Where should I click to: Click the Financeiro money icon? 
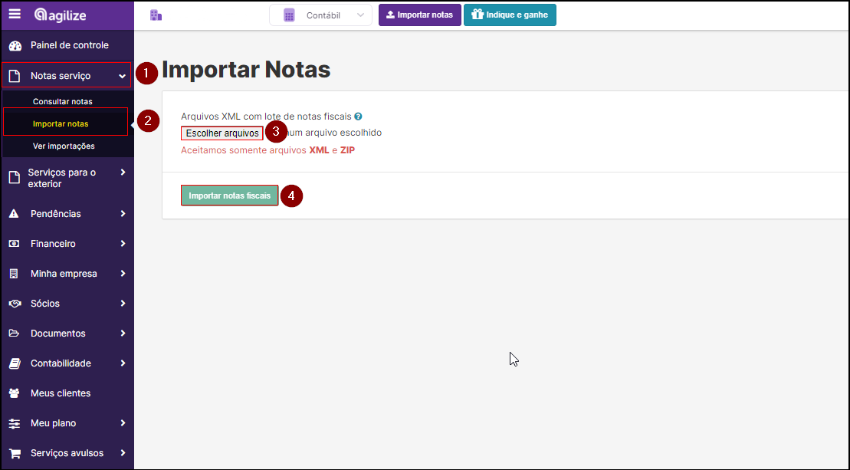[15, 244]
